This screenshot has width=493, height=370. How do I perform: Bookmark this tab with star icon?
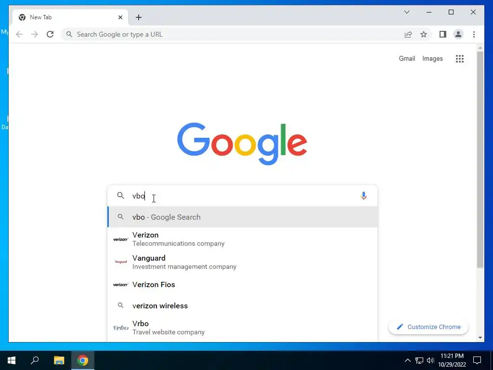coord(424,34)
